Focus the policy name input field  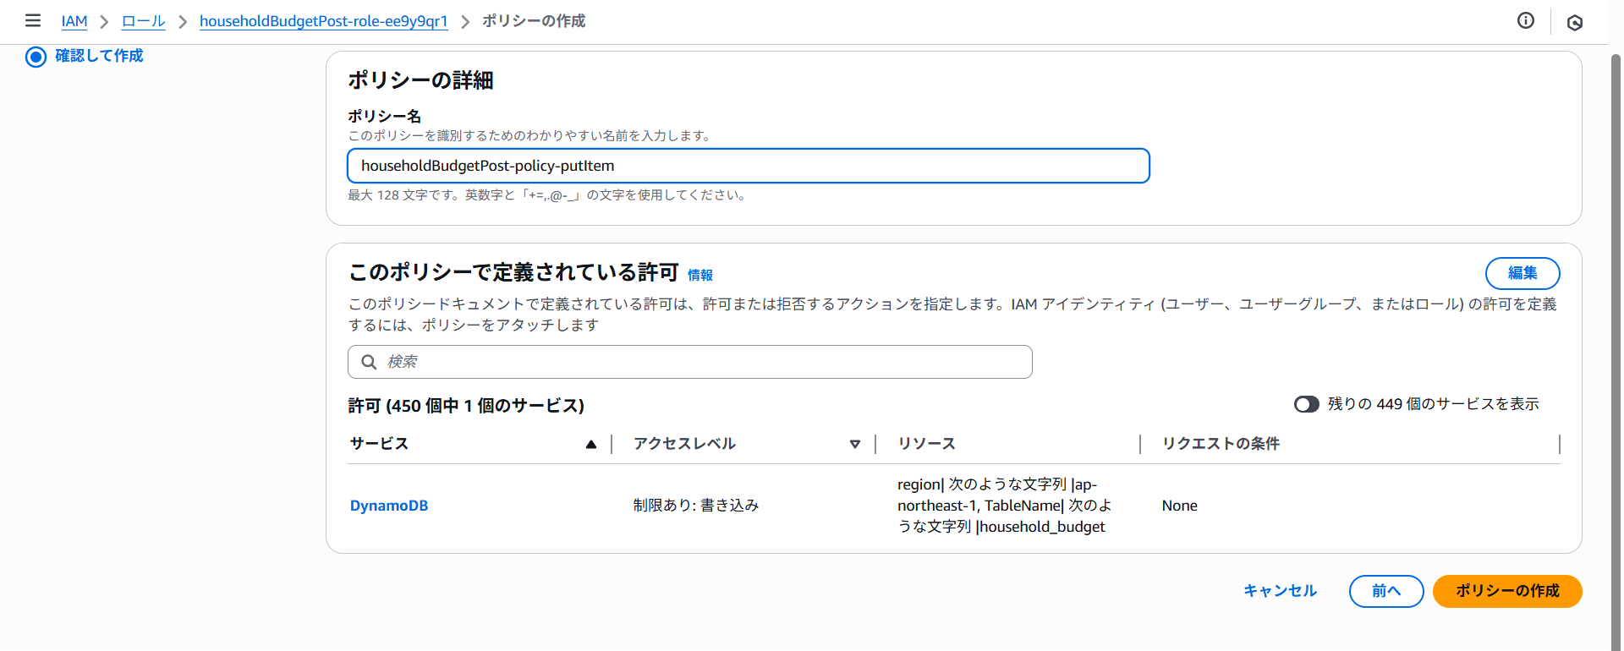[x=748, y=166]
